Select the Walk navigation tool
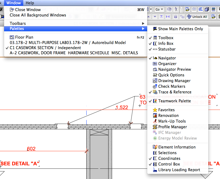This screenshot has width=220, height=179. 176,9
